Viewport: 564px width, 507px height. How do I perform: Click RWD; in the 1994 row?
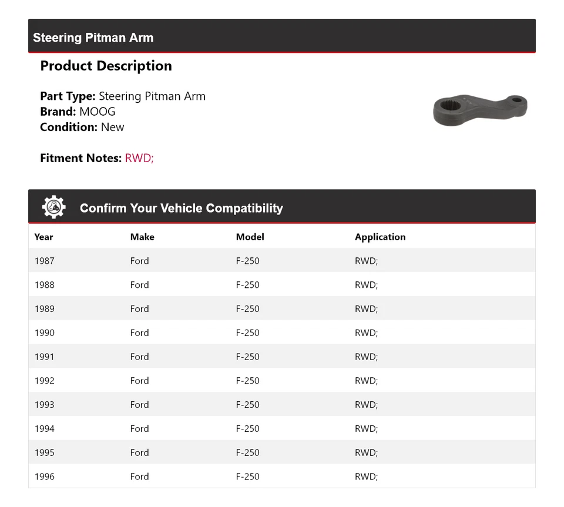tap(366, 429)
